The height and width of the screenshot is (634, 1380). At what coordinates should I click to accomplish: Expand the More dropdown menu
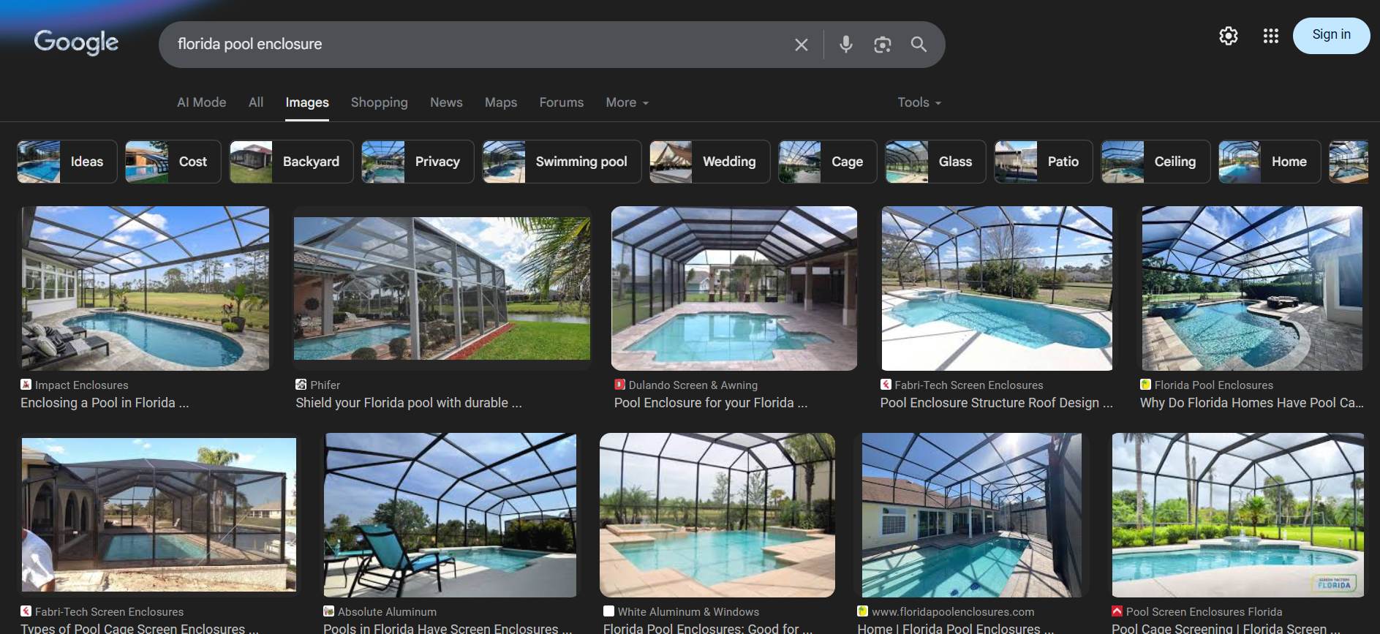point(627,102)
